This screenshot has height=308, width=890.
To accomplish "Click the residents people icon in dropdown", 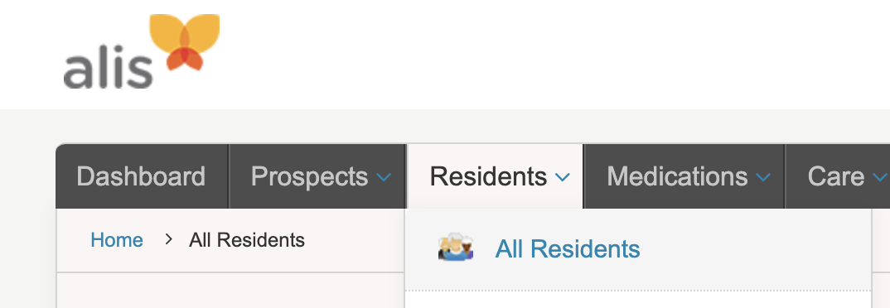I will point(455,248).
